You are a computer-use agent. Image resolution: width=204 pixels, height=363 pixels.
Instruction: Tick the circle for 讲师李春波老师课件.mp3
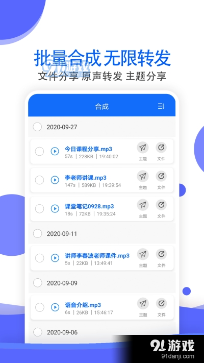(x=39, y=258)
